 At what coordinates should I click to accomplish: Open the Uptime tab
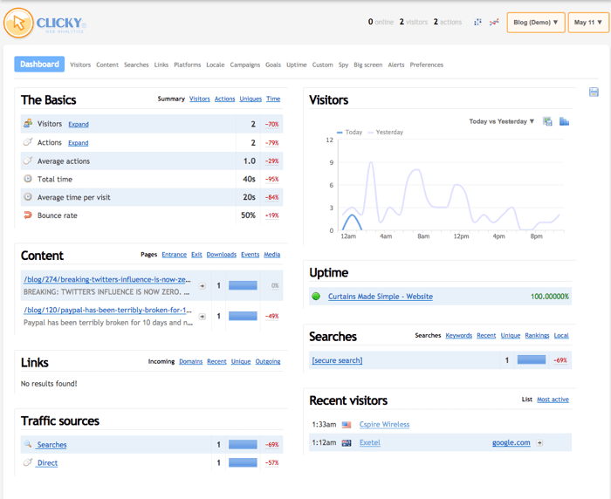click(x=297, y=65)
